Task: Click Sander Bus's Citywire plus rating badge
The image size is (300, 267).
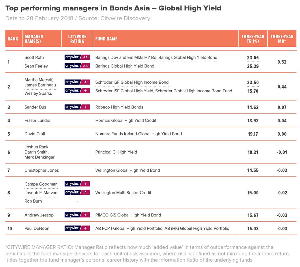Action: coord(77,107)
